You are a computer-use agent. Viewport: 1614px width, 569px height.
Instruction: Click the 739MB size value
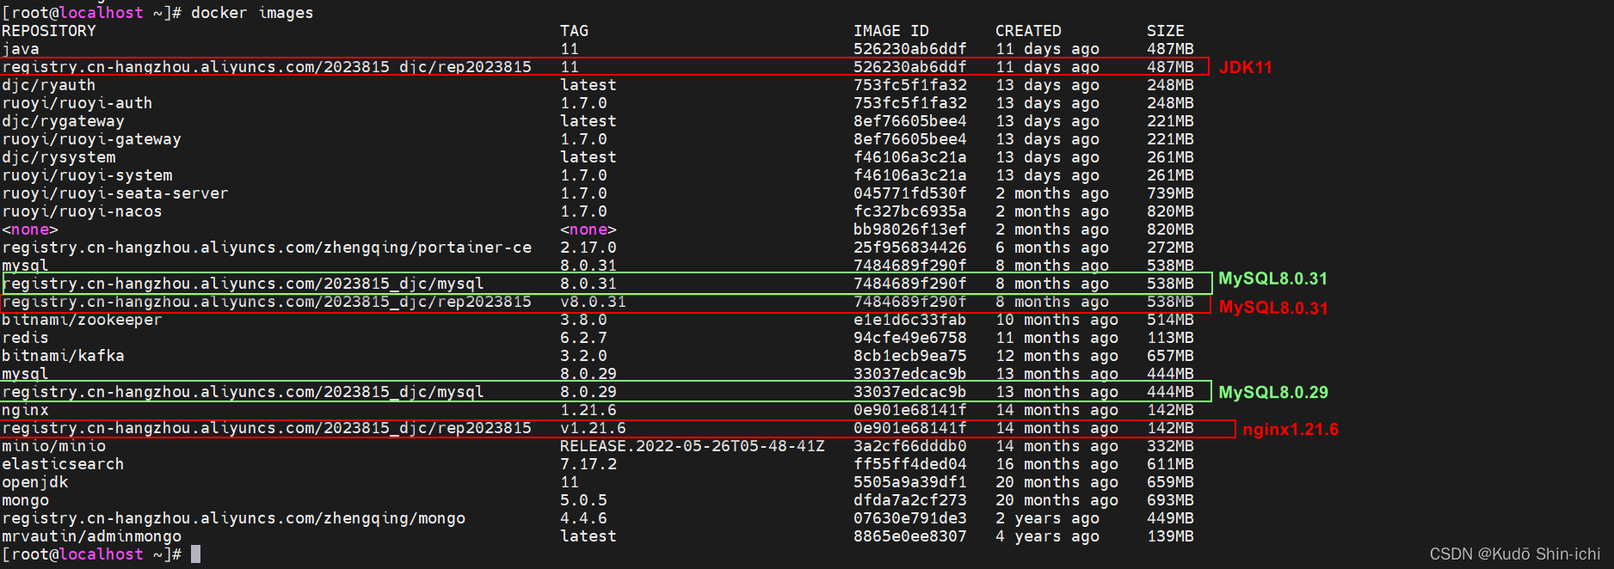click(x=1170, y=193)
